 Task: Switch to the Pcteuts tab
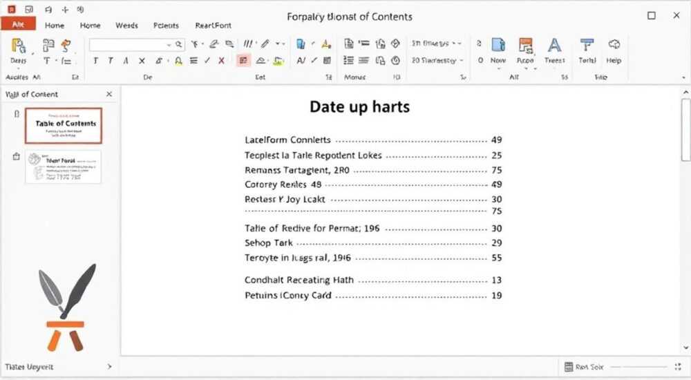[x=166, y=26]
